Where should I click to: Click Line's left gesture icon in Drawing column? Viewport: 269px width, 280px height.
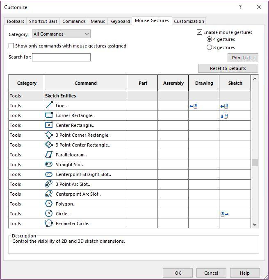click(x=194, y=106)
